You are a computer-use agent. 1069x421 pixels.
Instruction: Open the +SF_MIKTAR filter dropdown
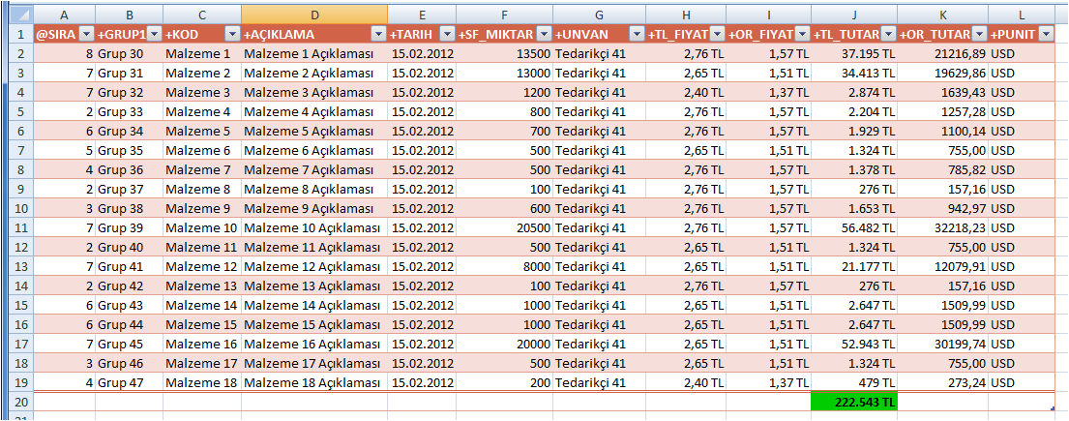coord(544,34)
